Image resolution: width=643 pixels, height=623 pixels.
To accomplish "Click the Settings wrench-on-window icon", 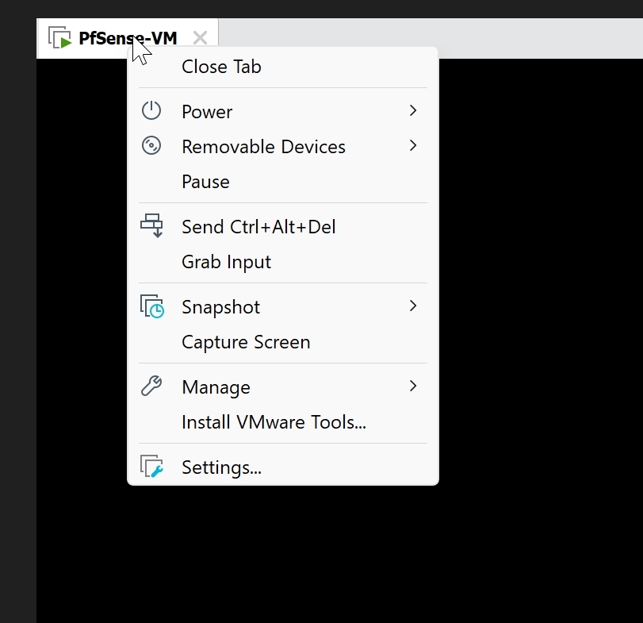I will tap(151, 466).
